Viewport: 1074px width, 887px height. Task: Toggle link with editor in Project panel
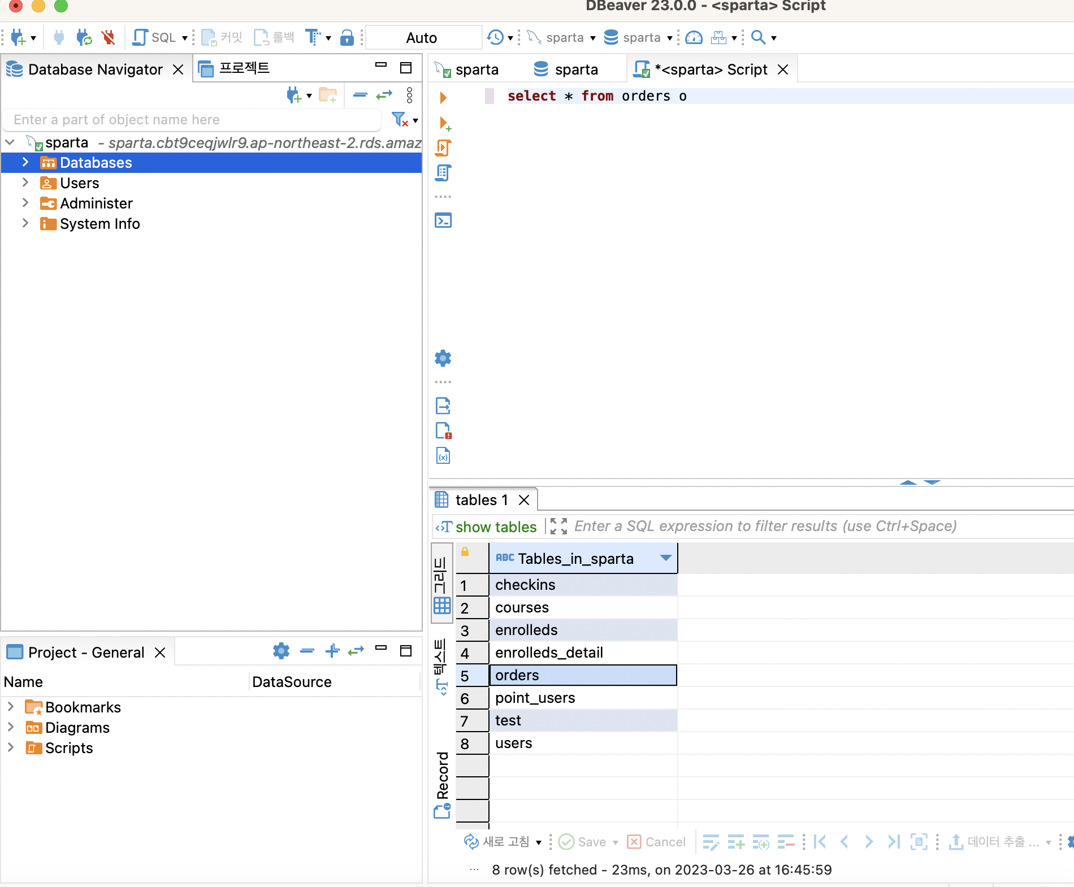[356, 651]
